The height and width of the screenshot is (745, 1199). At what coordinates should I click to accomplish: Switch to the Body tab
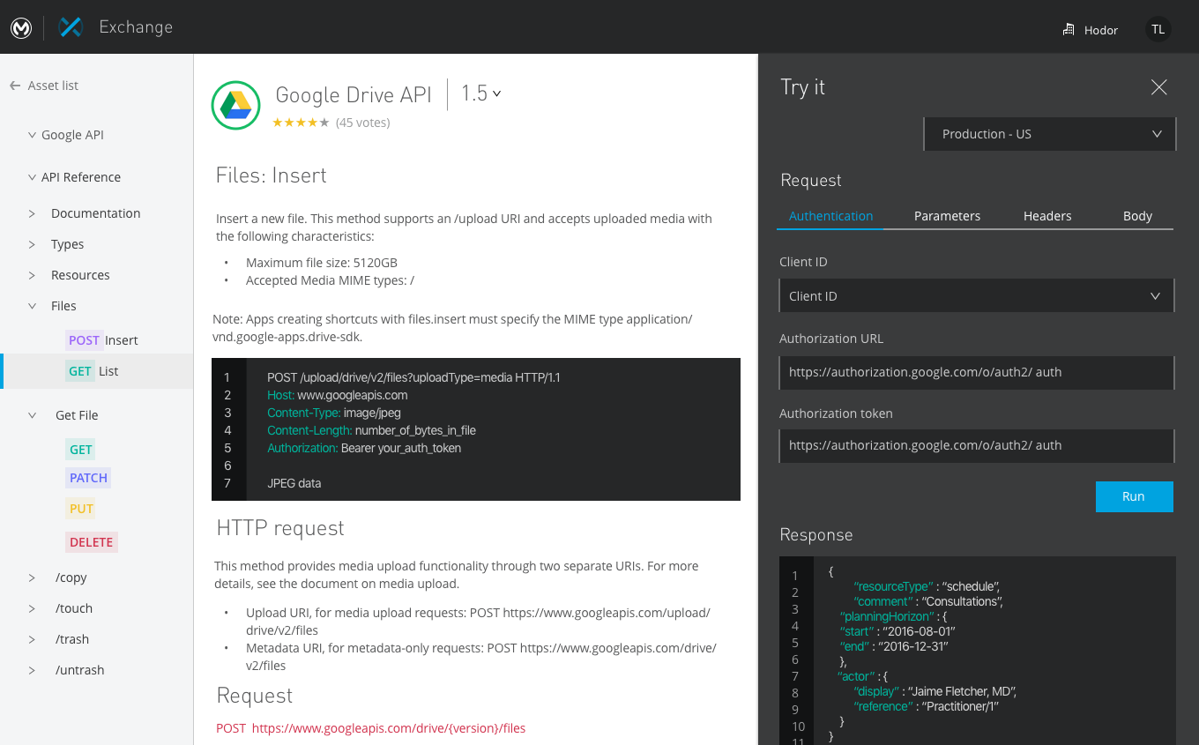tap(1137, 216)
